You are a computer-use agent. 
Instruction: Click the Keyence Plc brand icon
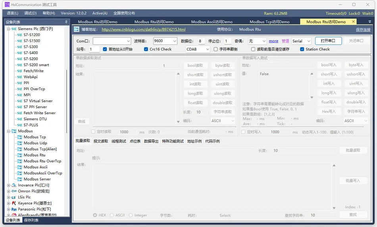pyautogui.click(x=14, y=204)
